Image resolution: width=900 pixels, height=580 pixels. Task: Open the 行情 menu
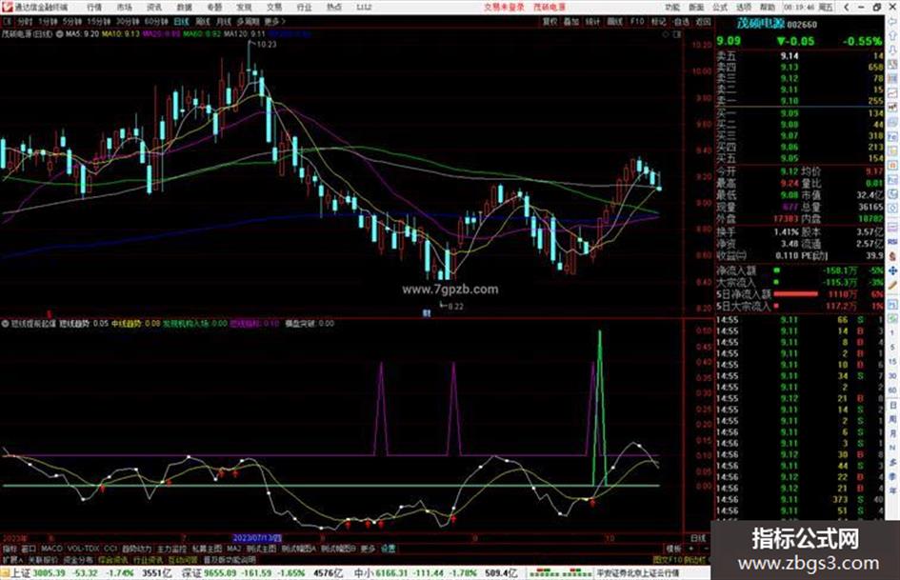(x=94, y=7)
